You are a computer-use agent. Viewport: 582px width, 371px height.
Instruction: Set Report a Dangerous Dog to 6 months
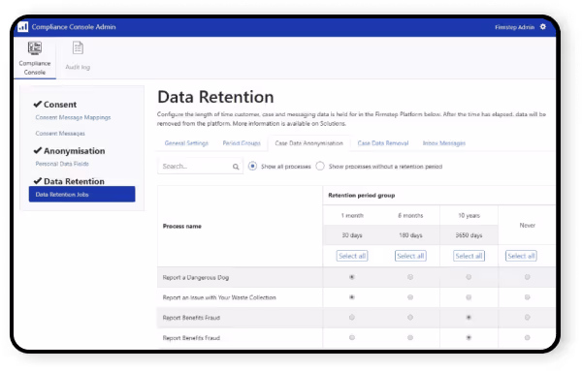[410, 277]
